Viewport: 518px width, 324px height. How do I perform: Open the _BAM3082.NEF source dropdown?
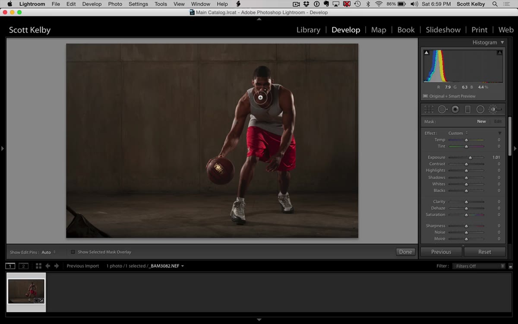[167, 266]
